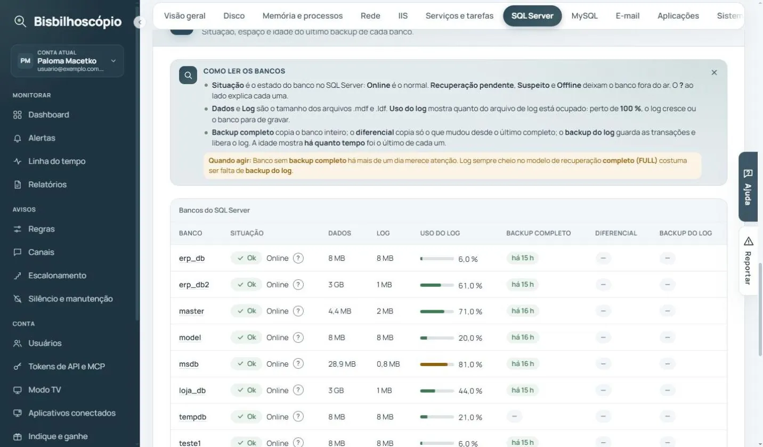Open the Aplicações tab
The width and height of the screenshot is (763, 447).
[678, 15]
